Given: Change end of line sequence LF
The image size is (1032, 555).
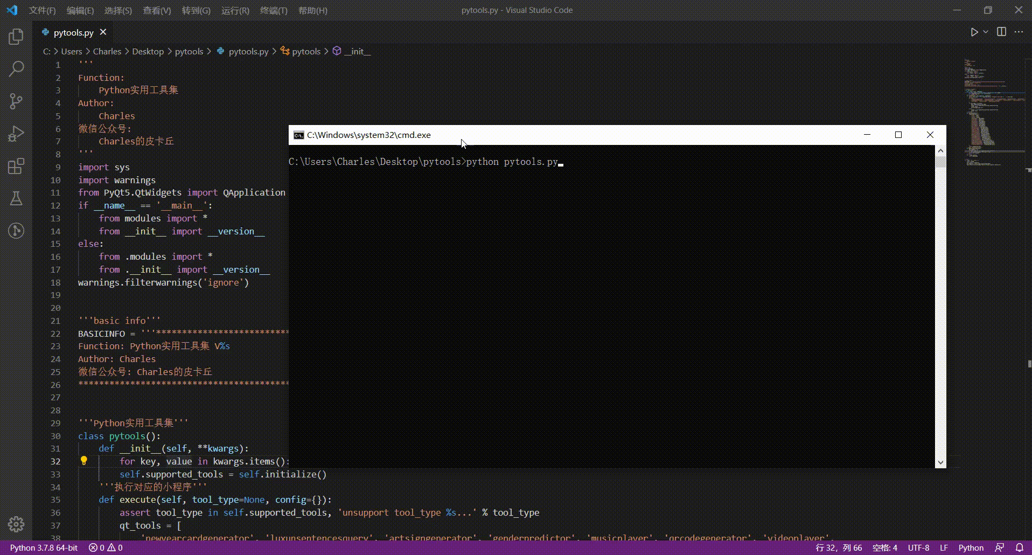Looking at the screenshot, I should [x=944, y=547].
